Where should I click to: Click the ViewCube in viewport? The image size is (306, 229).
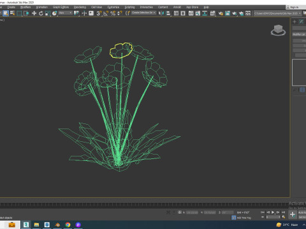(278, 30)
